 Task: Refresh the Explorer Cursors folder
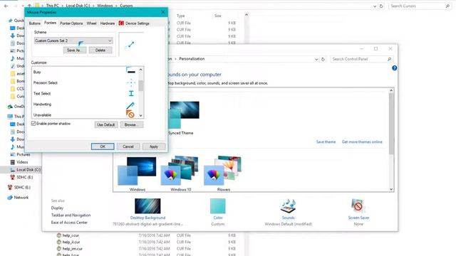[x=381, y=6]
